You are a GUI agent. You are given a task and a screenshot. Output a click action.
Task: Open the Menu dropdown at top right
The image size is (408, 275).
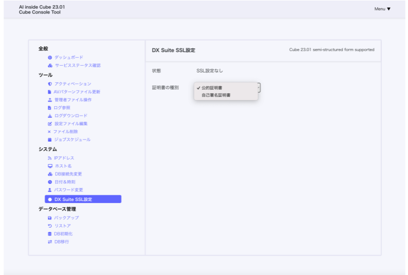point(382,9)
